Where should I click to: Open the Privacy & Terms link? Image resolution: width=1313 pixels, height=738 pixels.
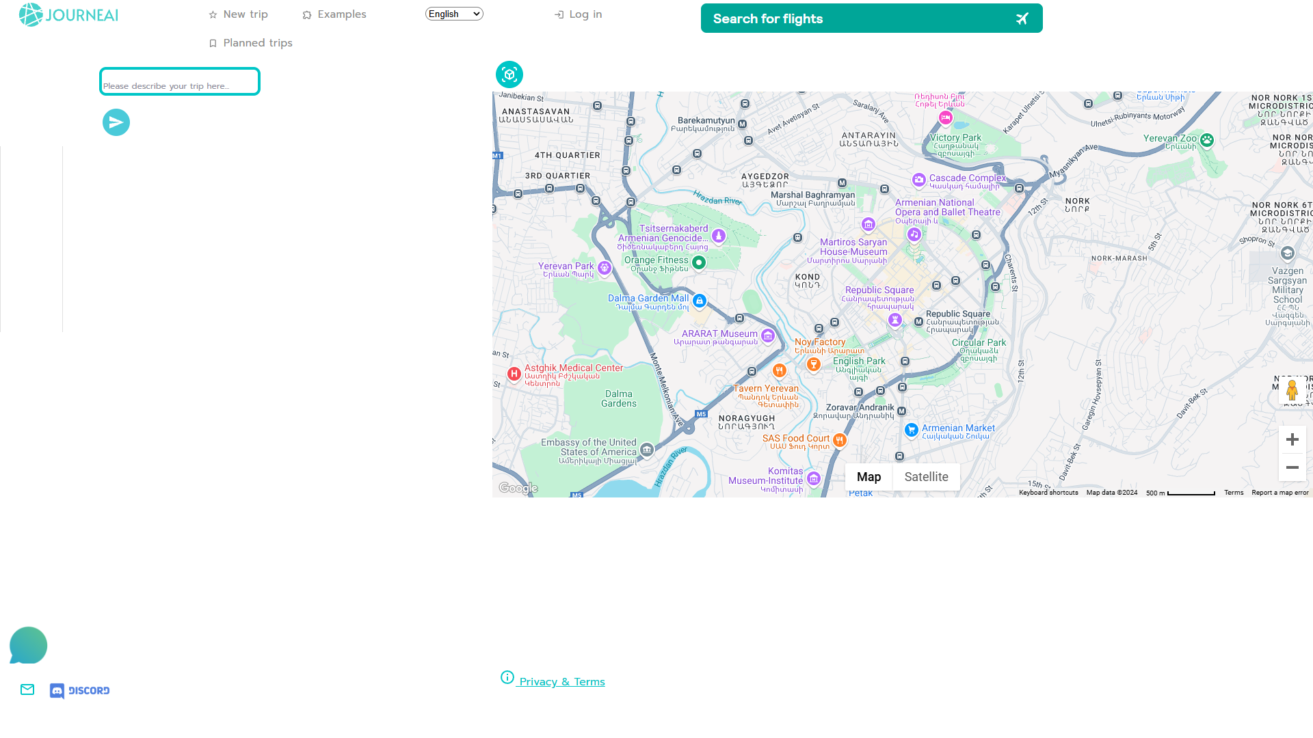click(x=561, y=681)
